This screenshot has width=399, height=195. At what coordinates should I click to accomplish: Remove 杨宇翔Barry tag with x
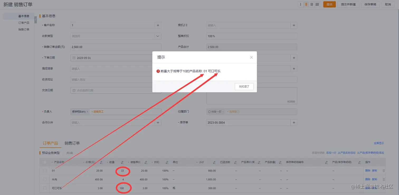[88, 112]
